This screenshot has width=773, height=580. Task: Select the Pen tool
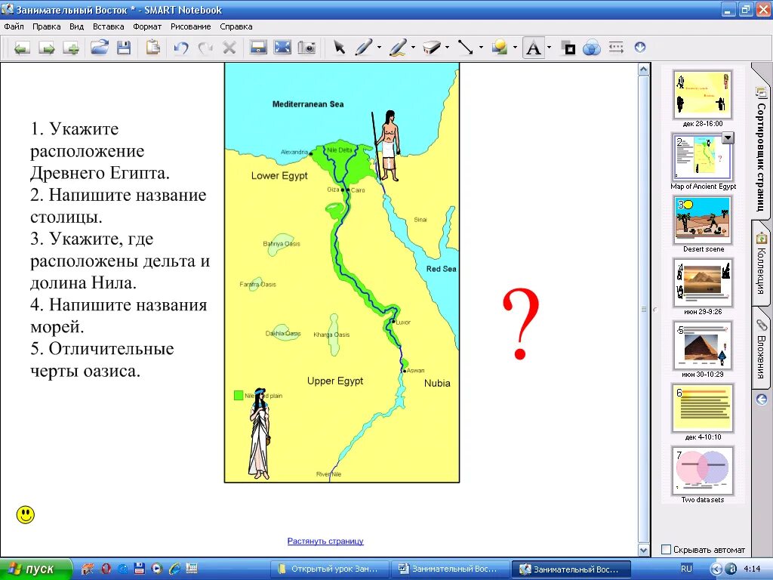click(364, 48)
